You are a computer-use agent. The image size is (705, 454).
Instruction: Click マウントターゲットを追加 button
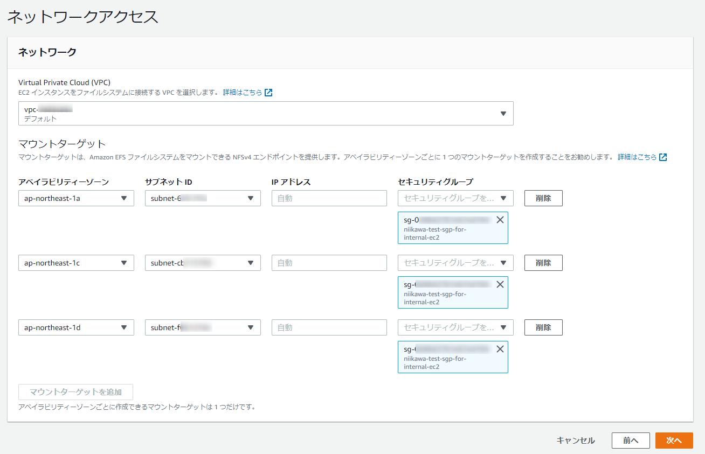click(x=75, y=392)
